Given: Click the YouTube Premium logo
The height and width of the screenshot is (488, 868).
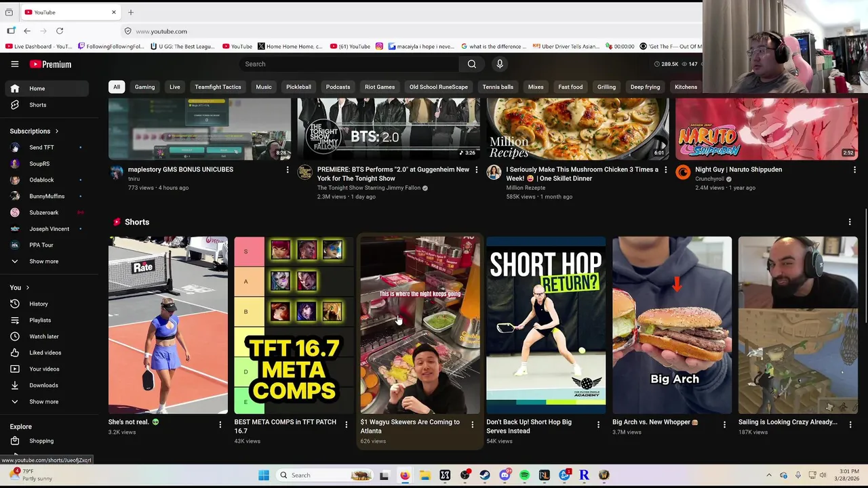Looking at the screenshot, I should 50,64.
